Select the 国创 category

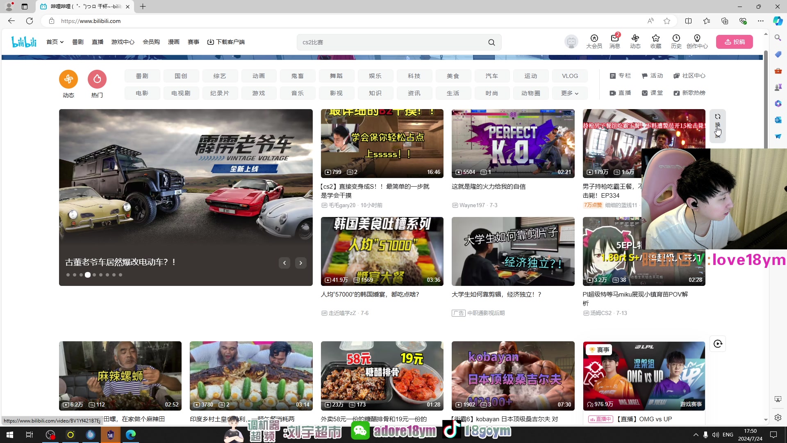click(181, 76)
